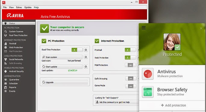Click the Reports clipboard icon
The image size is (206, 112).
(5, 87)
